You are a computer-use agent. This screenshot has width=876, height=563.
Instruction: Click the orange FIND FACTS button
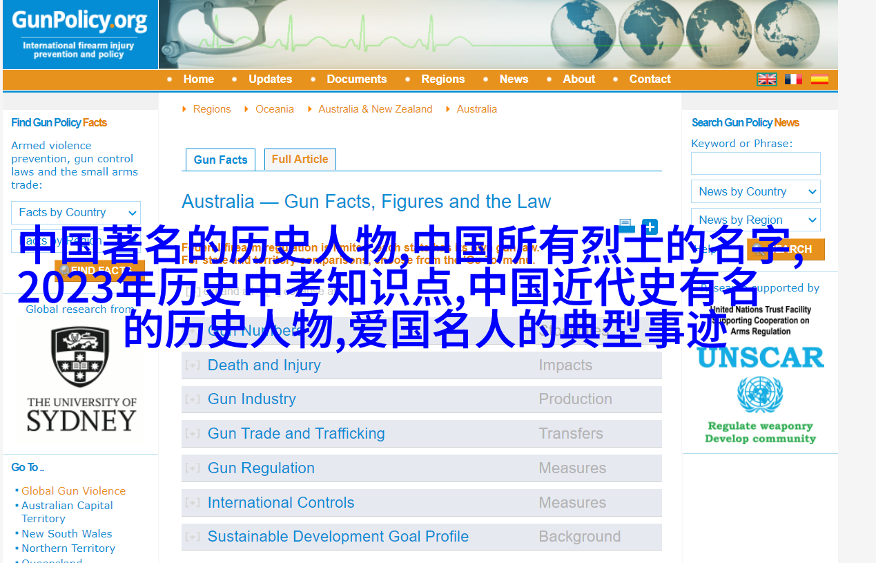tap(99, 270)
